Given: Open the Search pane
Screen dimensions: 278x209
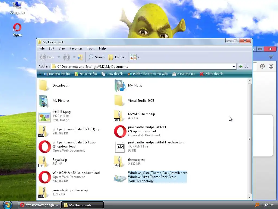Looking at the screenshot, I should [x=96, y=57].
